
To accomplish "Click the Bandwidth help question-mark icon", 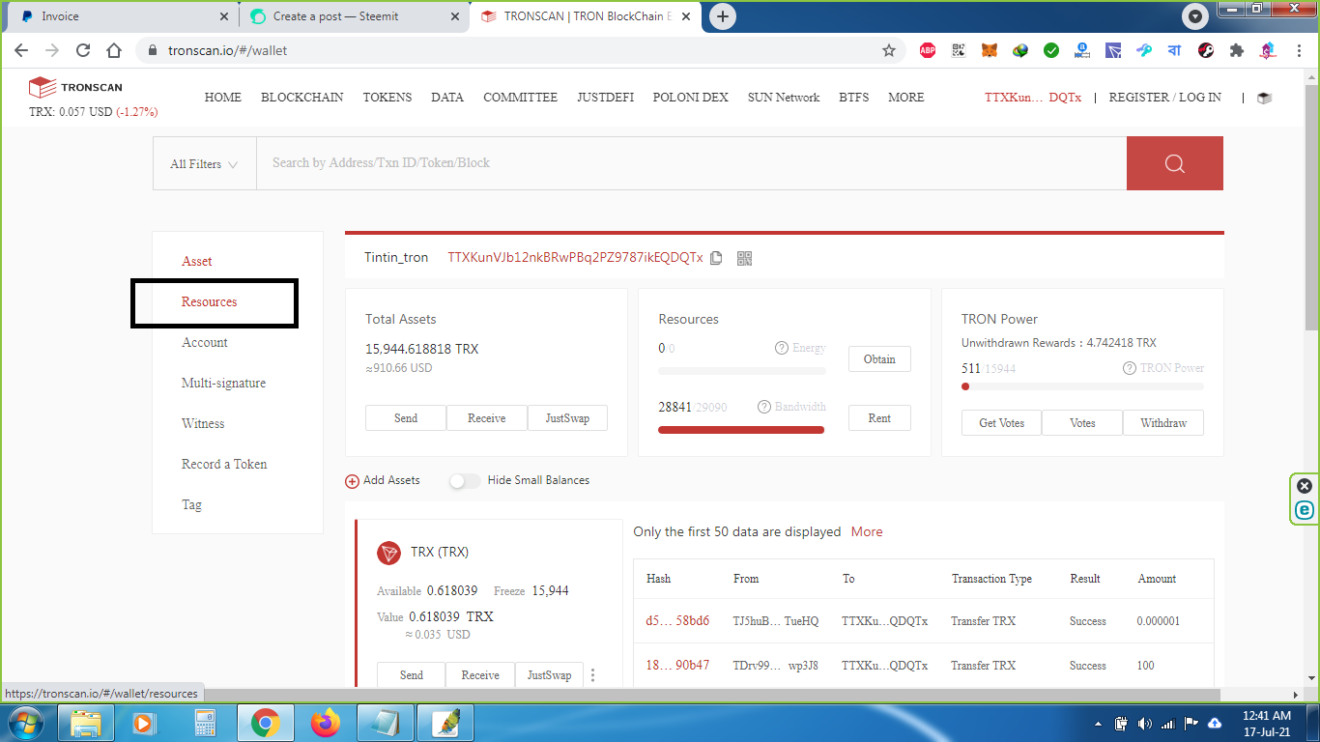I will point(764,407).
